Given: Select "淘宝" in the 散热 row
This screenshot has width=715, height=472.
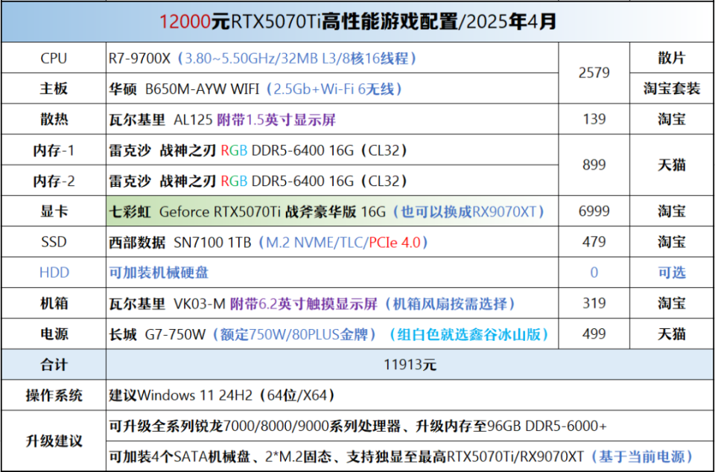Looking at the screenshot, I should (672, 119).
